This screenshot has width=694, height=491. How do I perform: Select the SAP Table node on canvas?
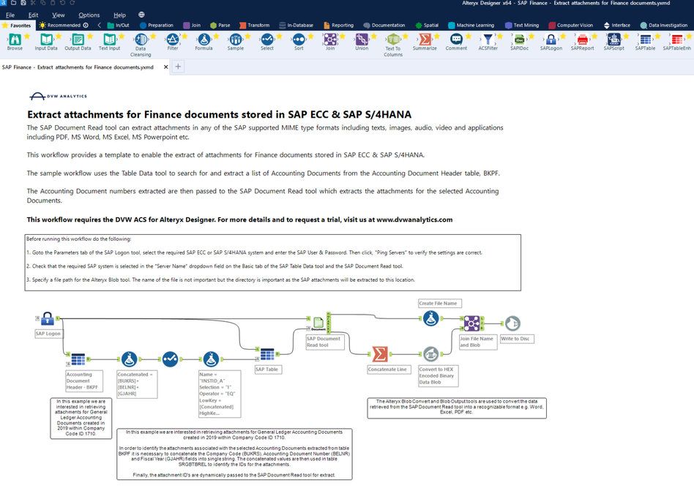pos(267,354)
